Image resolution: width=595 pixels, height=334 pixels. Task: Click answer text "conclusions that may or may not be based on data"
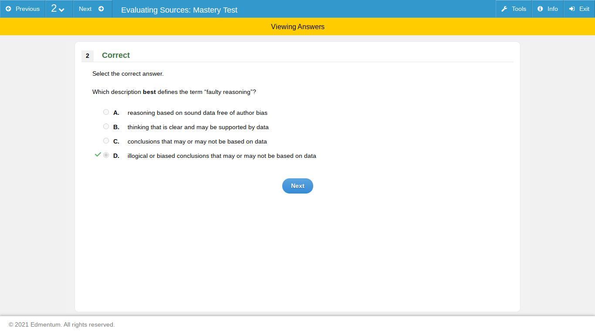pos(197,141)
